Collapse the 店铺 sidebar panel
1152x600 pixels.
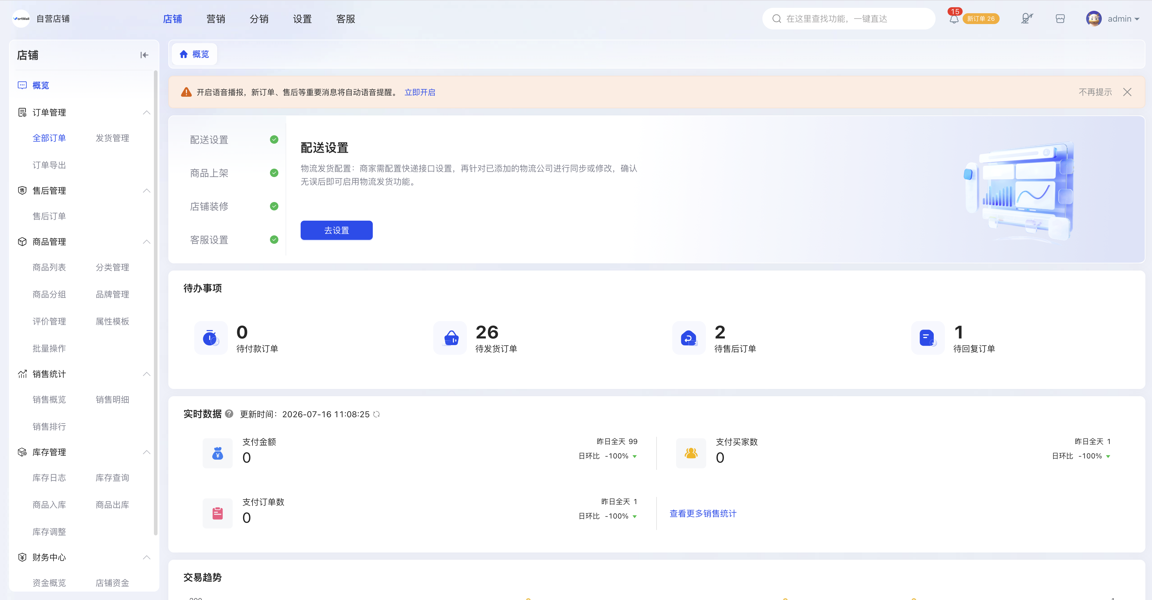click(144, 55)
